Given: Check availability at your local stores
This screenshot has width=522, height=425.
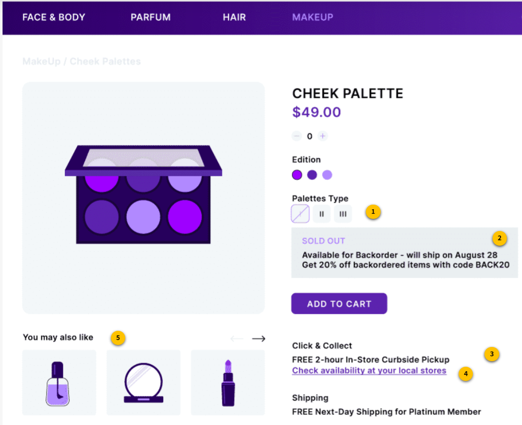Looking at the screenshot, I should tap(369, 371).
